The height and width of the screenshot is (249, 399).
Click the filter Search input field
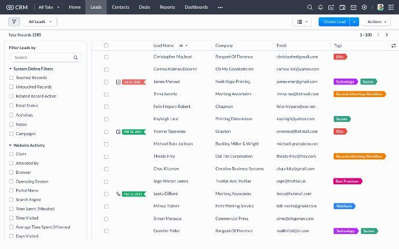tap(43, 58)
